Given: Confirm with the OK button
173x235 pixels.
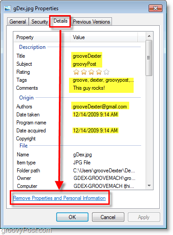Looking at the screenshot, I should (x=72, y=217).
